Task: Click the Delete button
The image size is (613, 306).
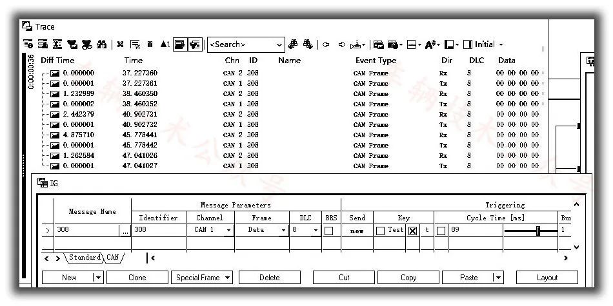Action: click(x=269, y=278)
